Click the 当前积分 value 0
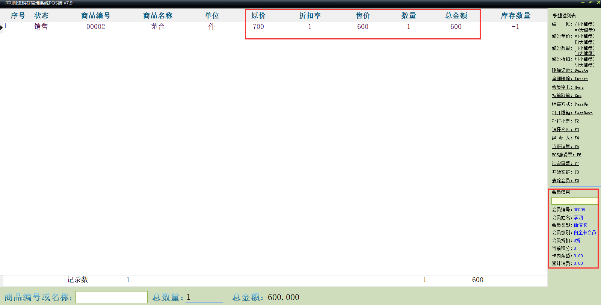 click(575, 248)
